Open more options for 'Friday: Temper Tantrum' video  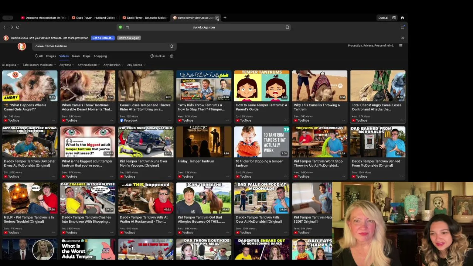tap(228, 177)
